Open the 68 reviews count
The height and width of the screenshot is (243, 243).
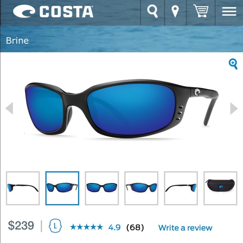pyautogui.click(x=135, y=227)
